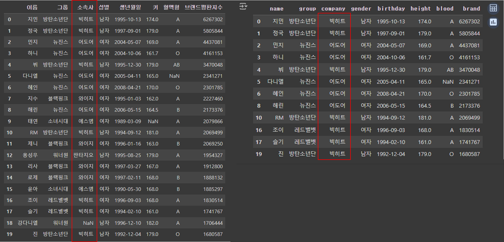Screen dimensions: 504x242
Task: Click the NaN company cell in 강다니엘 row
Action: [88, 223]
